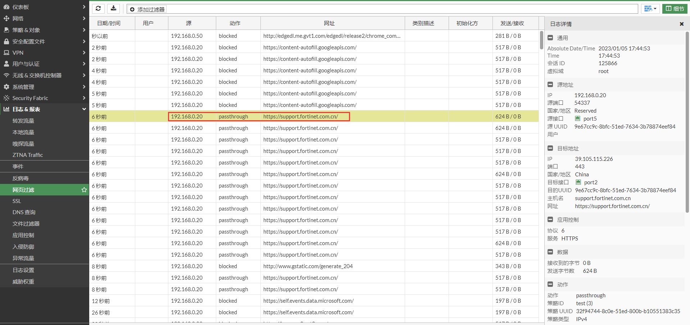Click the 系统管理 gear icon
Screen dimensions: 690x325
coord(6,87)
